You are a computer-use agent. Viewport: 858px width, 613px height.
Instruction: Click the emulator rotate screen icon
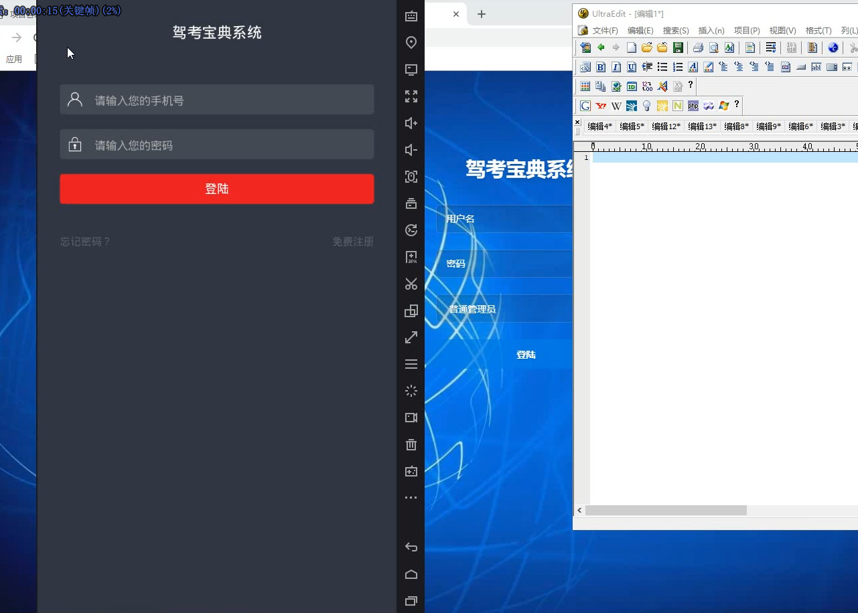click(x=411, y=230)
